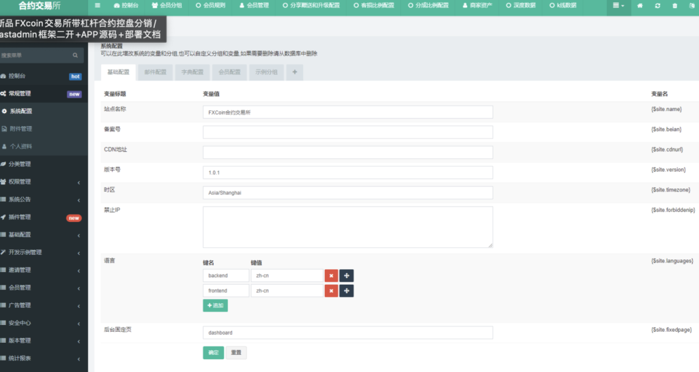Screen dimensions: 699x372
Task: Click the refresh icon in top bar
Action: coord(657,5)
